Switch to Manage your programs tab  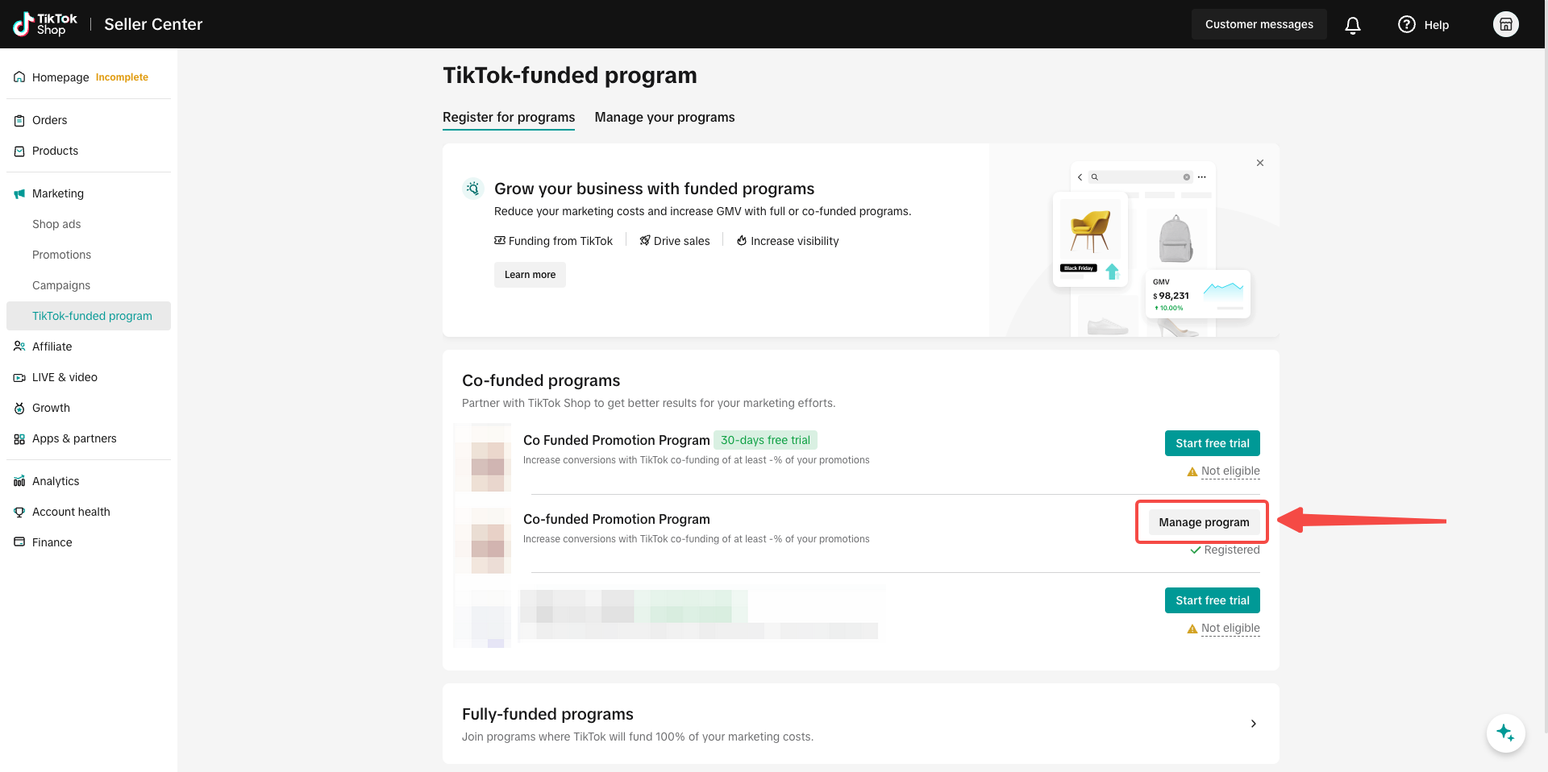click(x=664, y=118)
